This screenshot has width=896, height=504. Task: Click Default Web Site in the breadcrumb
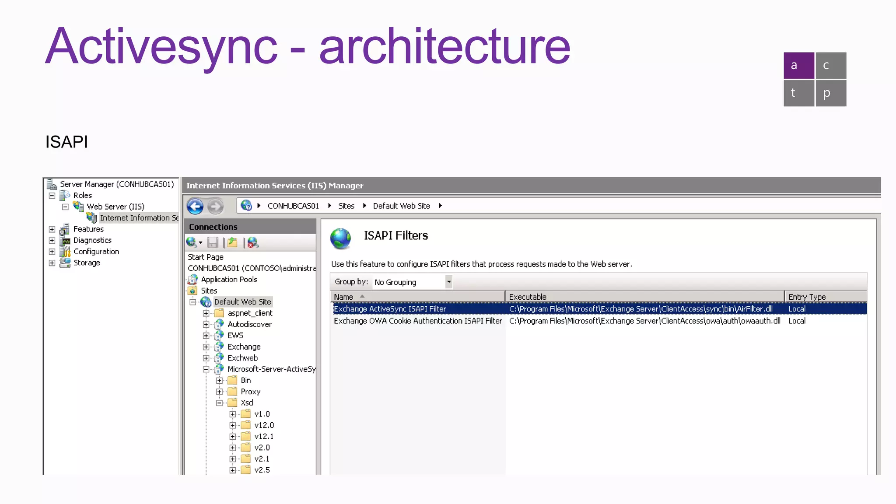coord(401,206)
